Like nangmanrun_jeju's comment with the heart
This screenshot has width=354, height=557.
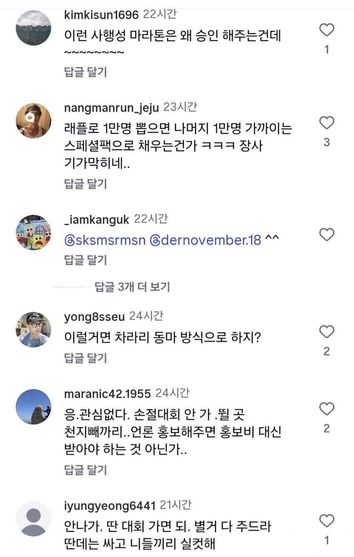click(x=327, y=123)
